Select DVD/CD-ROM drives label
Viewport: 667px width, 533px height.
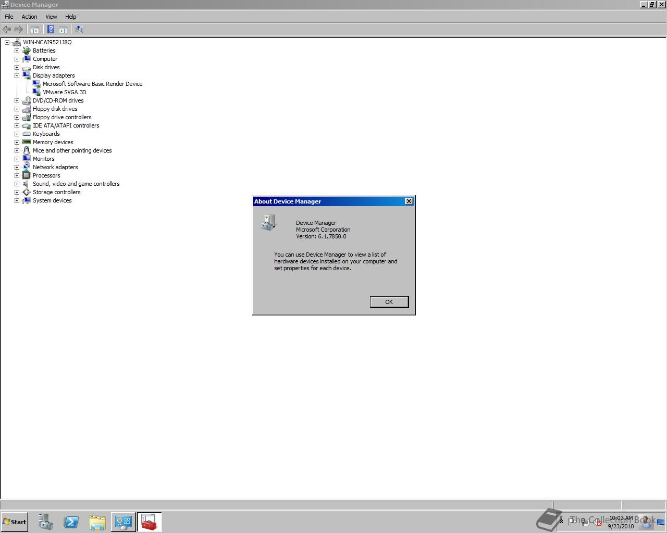click(58, 100)
